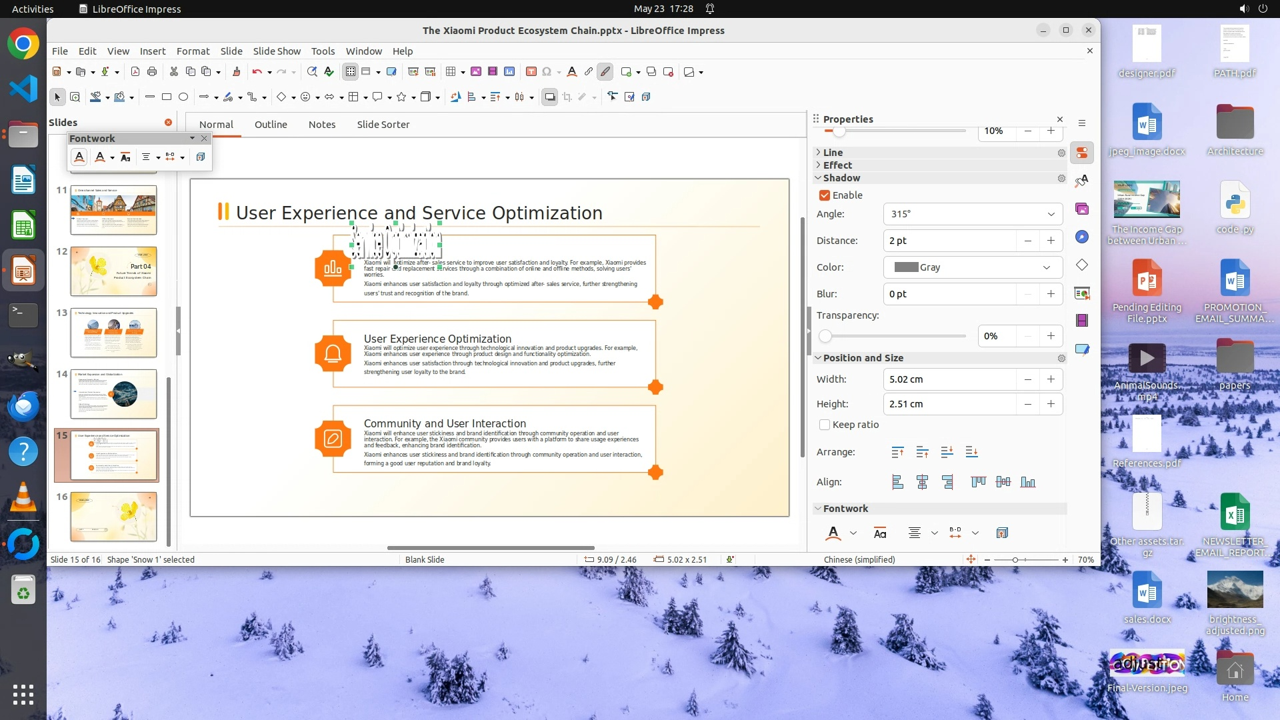The width and height of the screenshot is (1280, 720).
Task: Check the Keep ratio checkbox
Action: click(825, 425)
